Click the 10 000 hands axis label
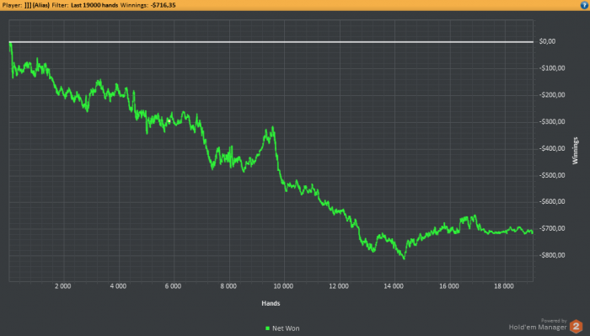The image size is (590, 336). [283, 286]
